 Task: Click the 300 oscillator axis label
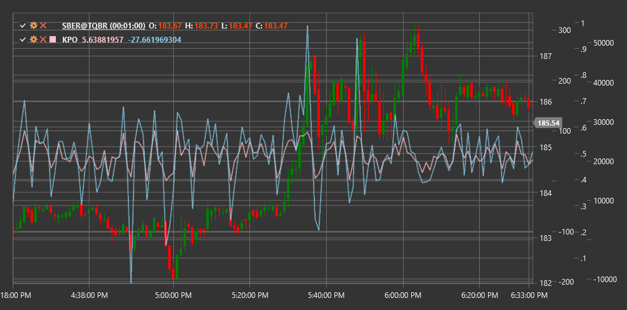coord(564,30)
